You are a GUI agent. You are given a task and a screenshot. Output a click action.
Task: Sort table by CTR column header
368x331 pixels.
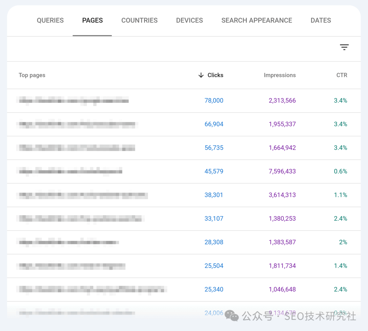(341, 75)
